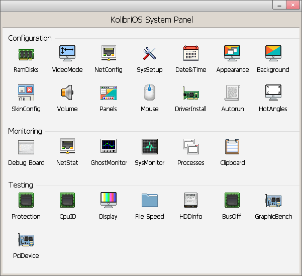The height and width of the screenshot is (276, 302).
Task: Open the Volume speaker icon
Action: click(67, 93)
